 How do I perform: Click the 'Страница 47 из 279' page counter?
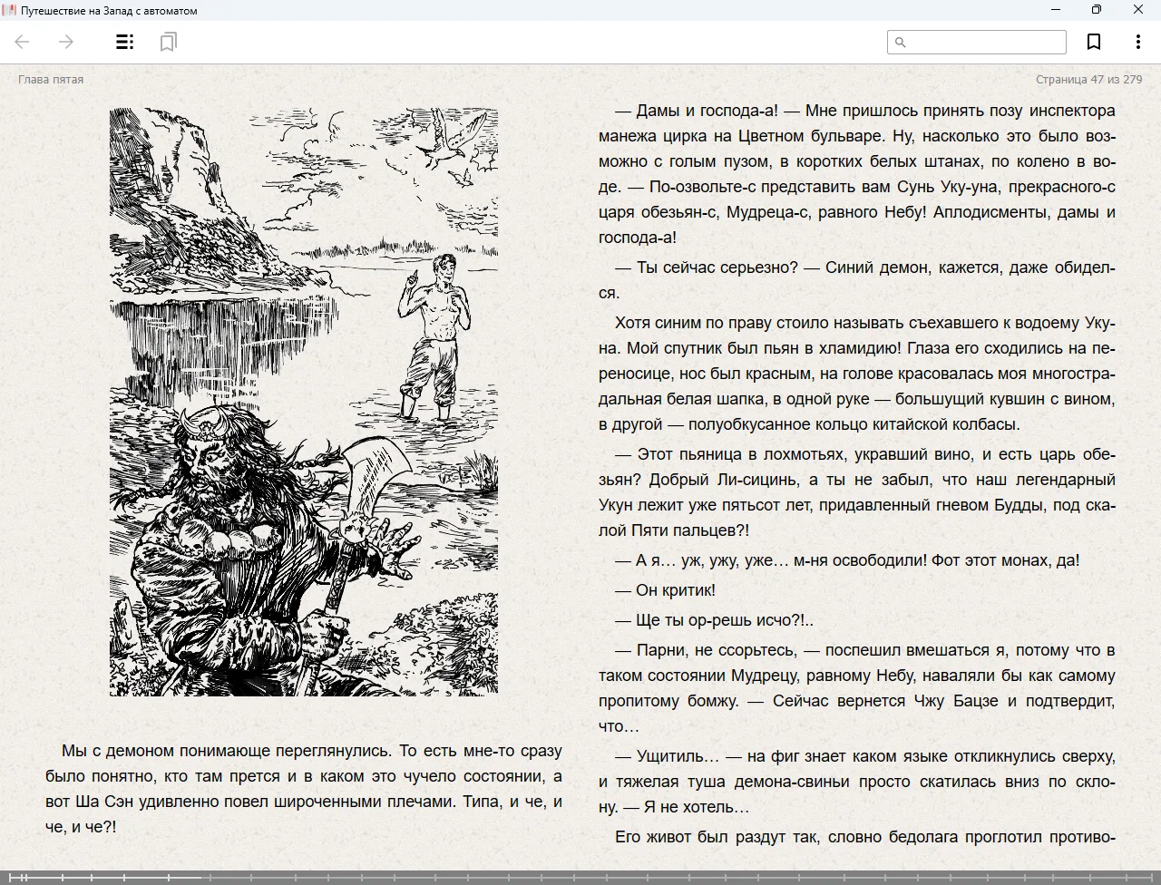pyautogui.click(x=1088, y=80)
